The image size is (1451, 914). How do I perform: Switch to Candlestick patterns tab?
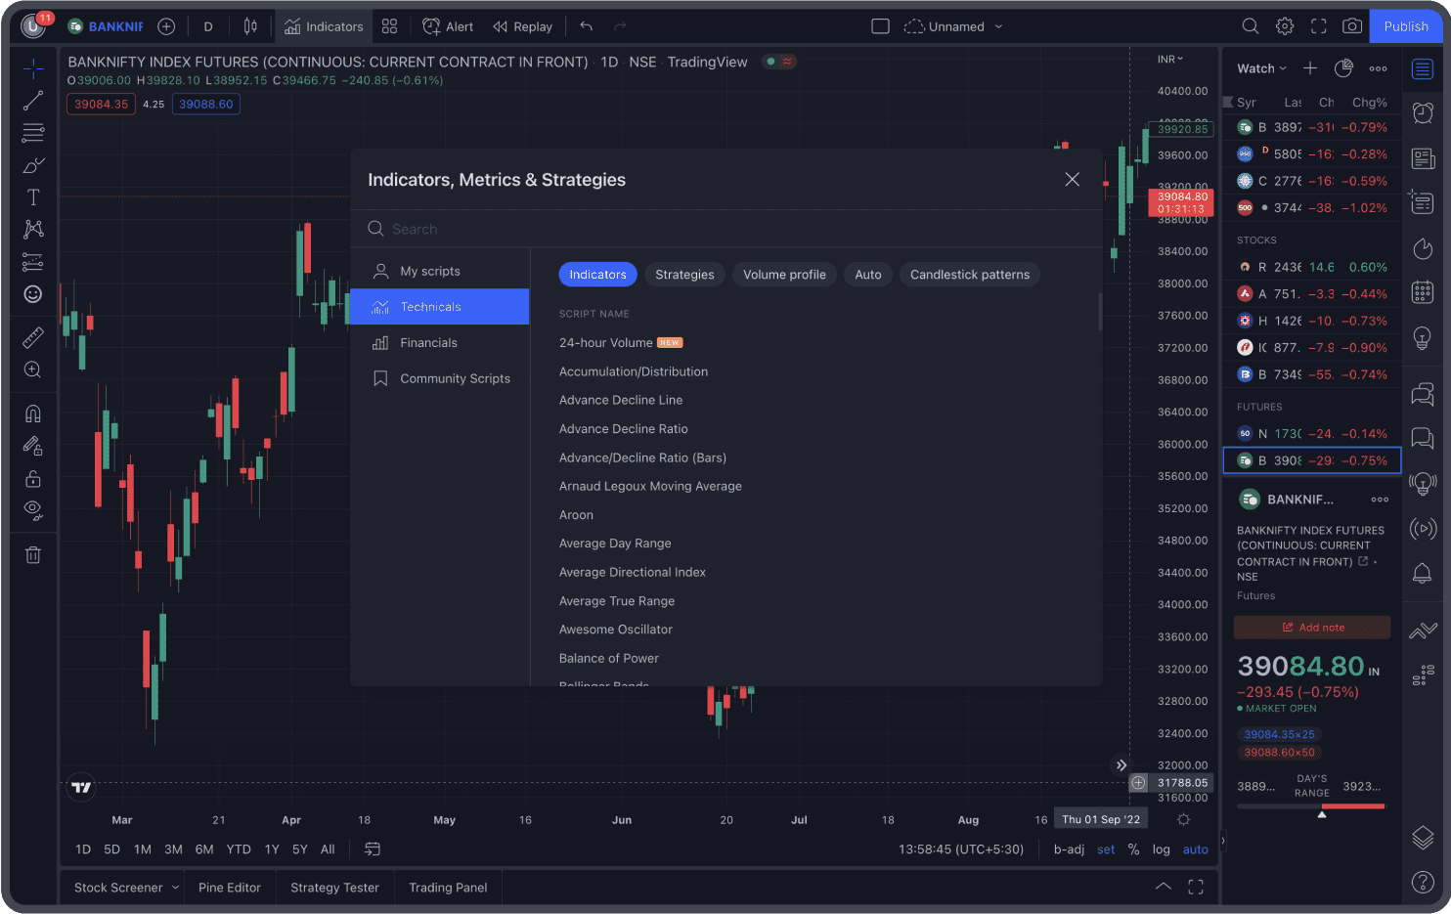[x=970, y=275]
